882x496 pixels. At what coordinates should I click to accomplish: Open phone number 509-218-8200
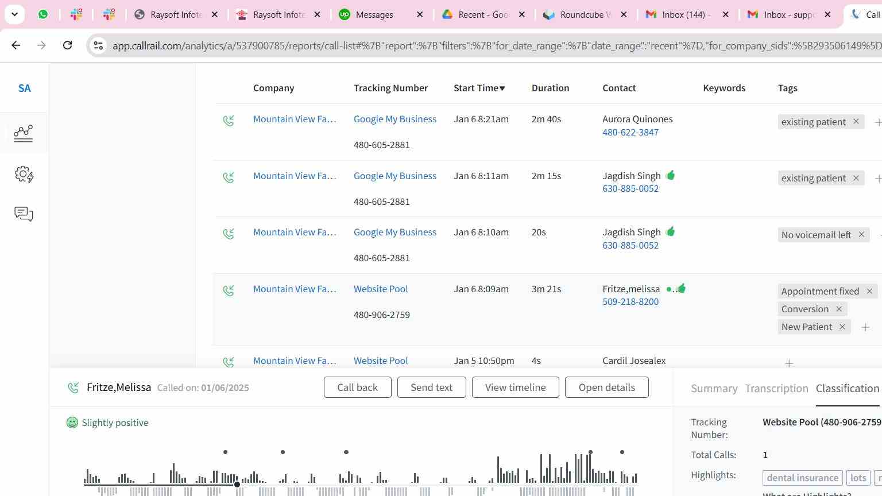tap(630, 301)
